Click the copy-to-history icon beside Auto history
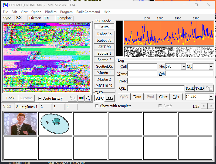 click(x=72, y=98)
